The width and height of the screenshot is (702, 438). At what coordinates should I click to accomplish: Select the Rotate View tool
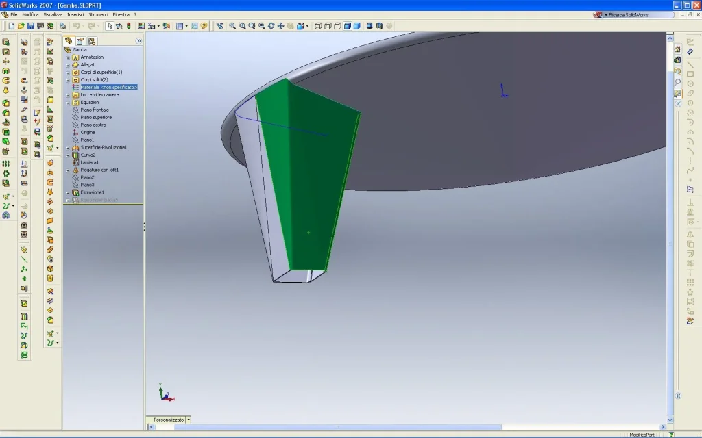271,26
